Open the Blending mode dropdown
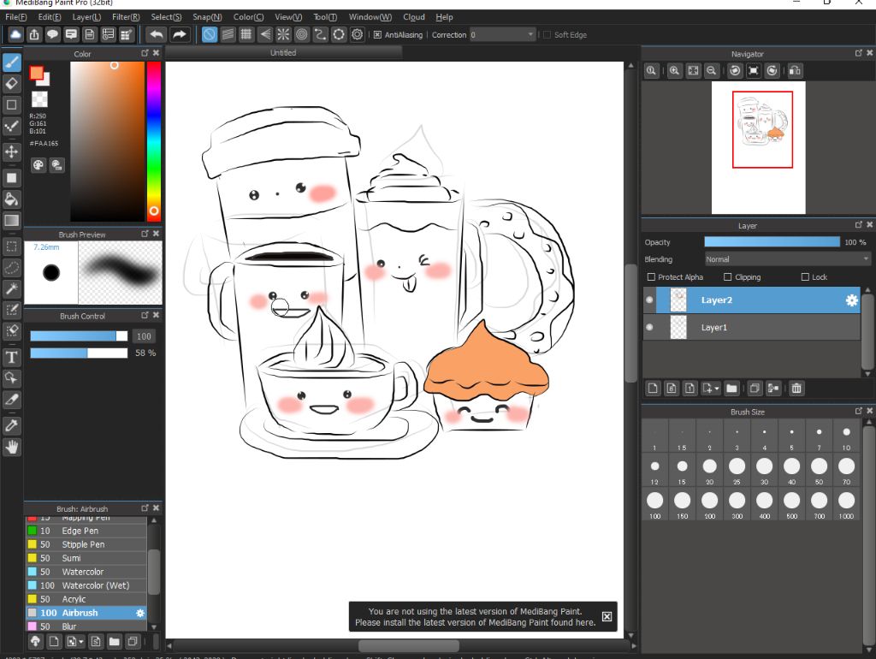Image resolution: width=876 pixels, height=659 pixels. click(x=787, y=259)
